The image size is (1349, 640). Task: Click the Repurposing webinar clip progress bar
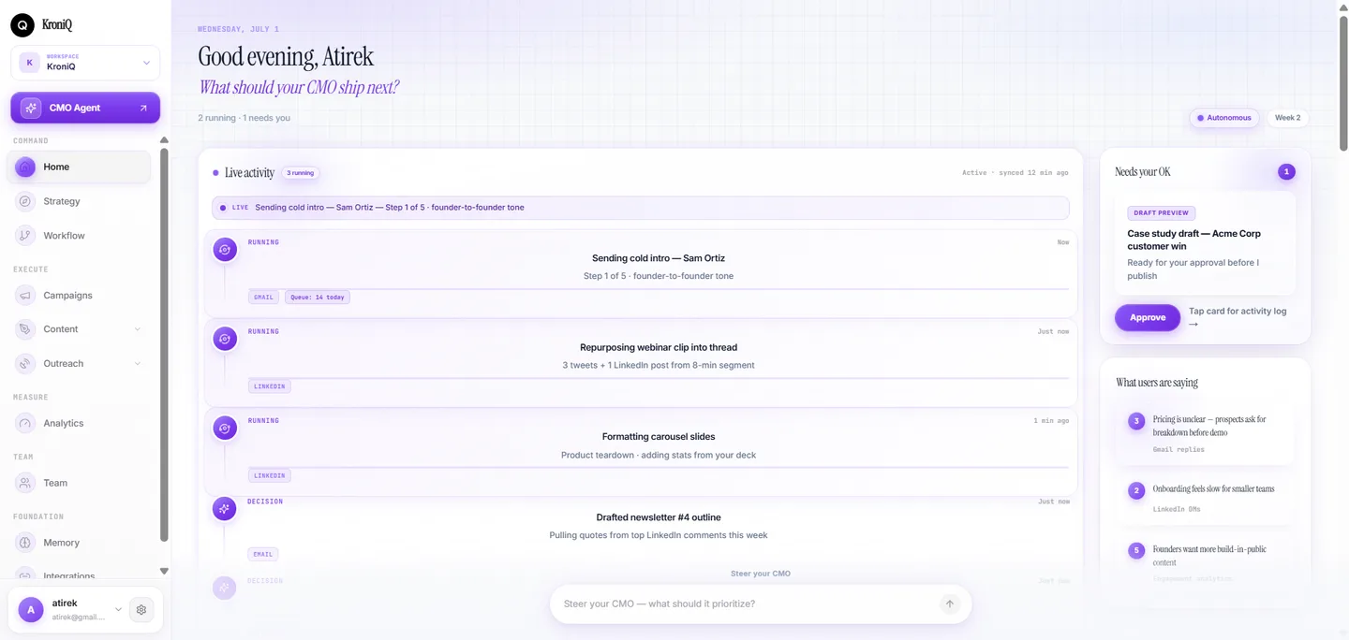click(658, 378)
